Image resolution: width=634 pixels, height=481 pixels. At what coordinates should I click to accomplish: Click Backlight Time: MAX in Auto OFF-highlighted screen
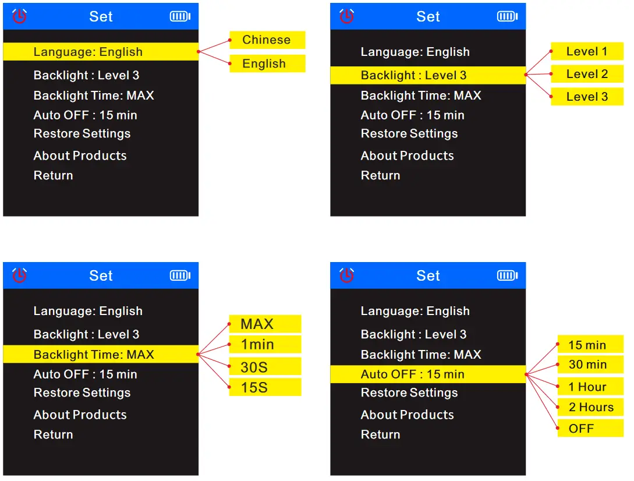point(421,355)
